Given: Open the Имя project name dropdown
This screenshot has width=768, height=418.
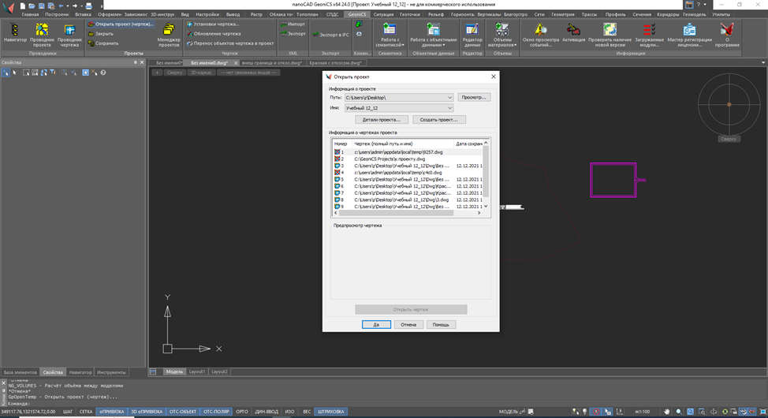Looking at the screenshot, I should click(449, 108).
